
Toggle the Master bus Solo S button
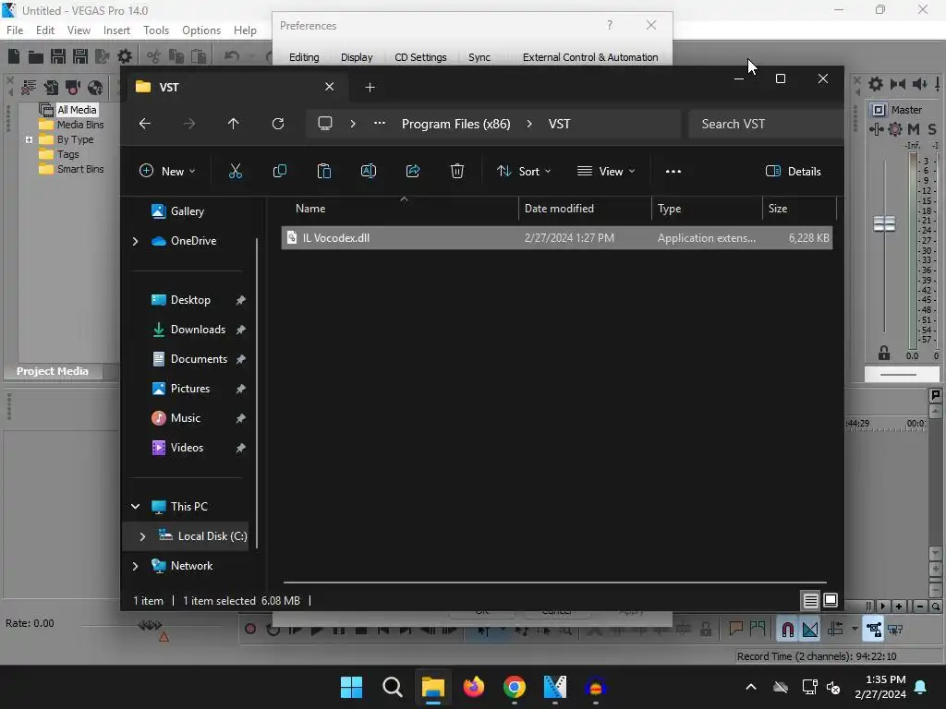tap(932, 128)
